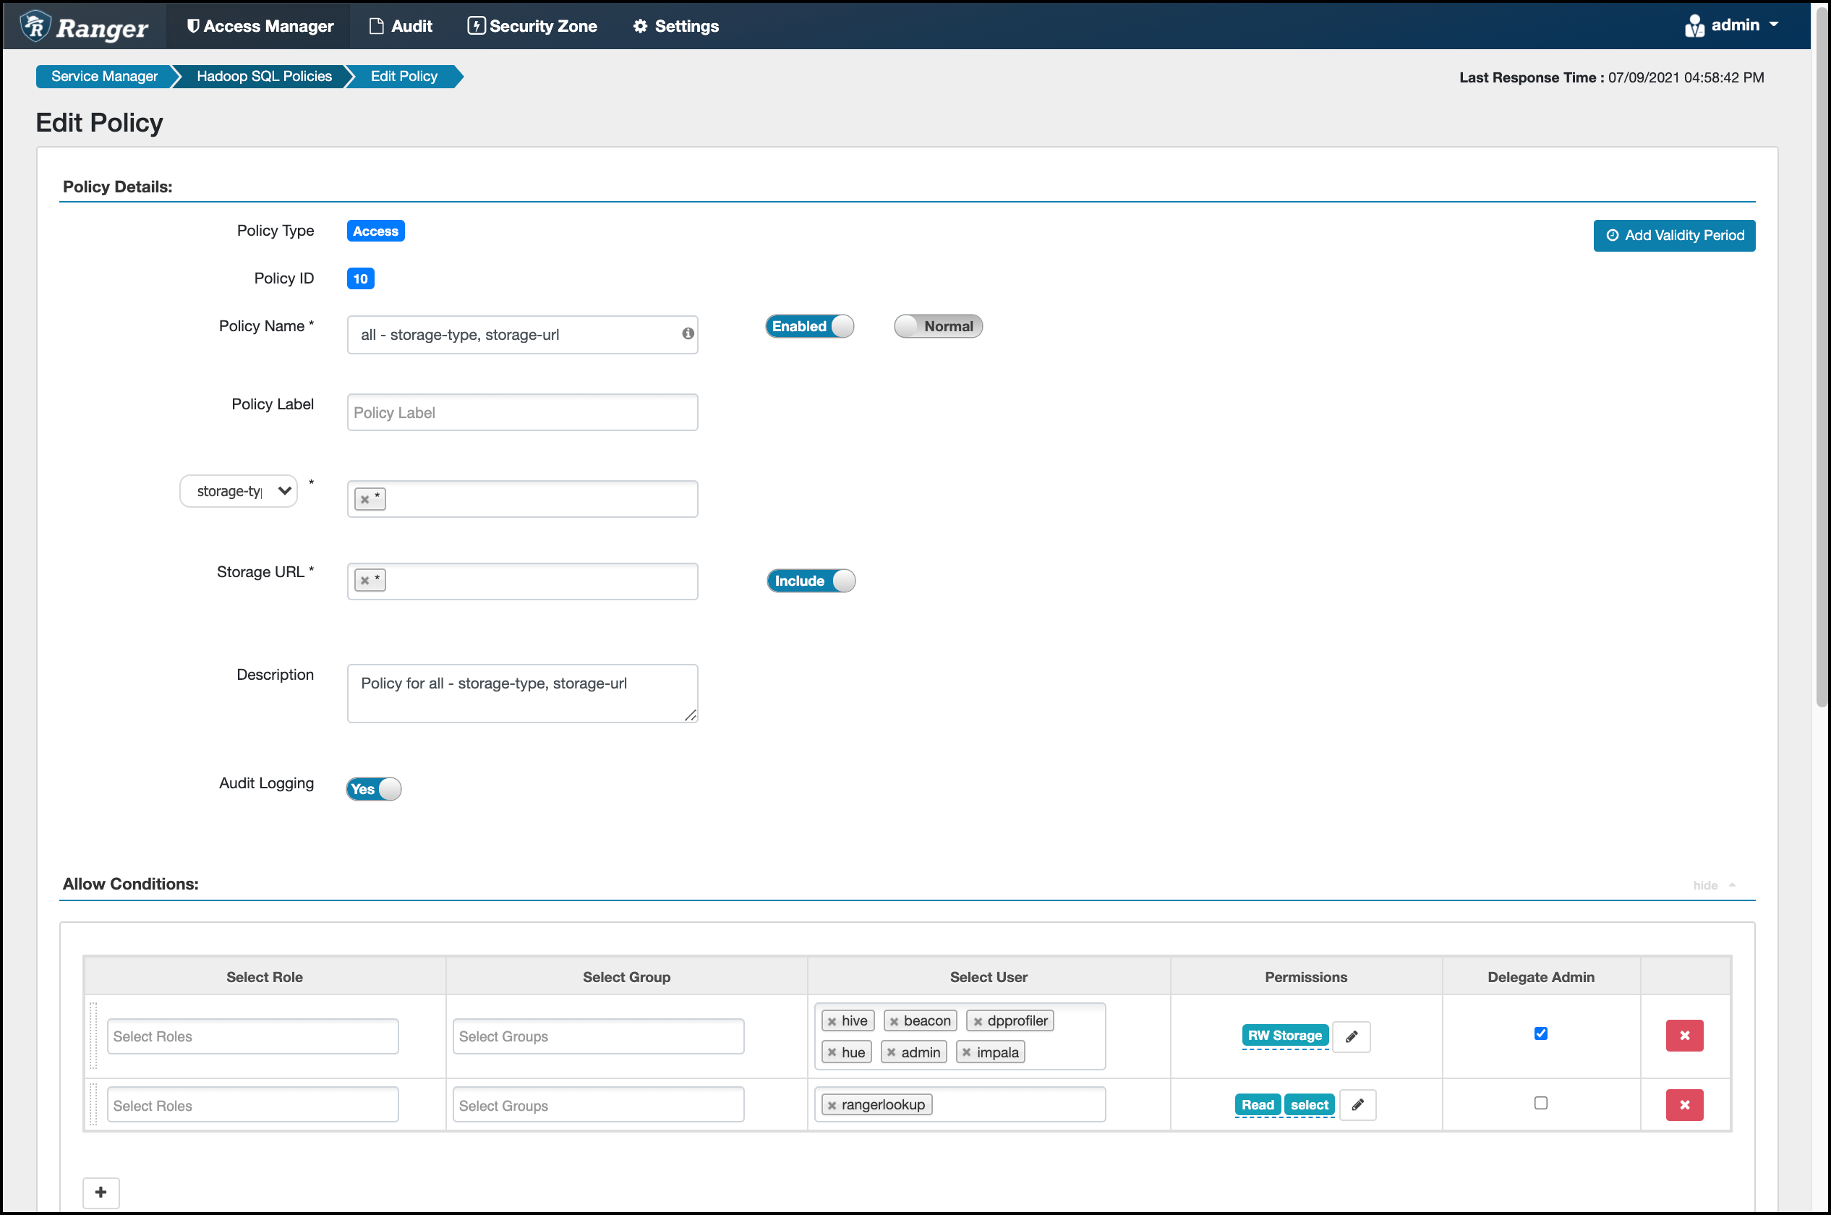1831x1215 pixels.
Task: Open the Normal policy priority dropdown
Action: point(939,325)
